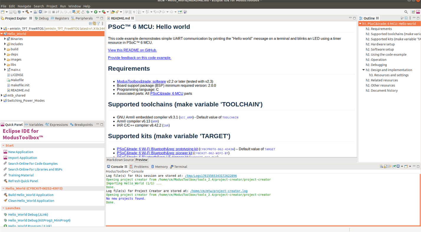The width and height of the screenshot is (421, 232).
Task: Maximize the README.md editor area
Action: pyautogui.click(x=354, y=18)
